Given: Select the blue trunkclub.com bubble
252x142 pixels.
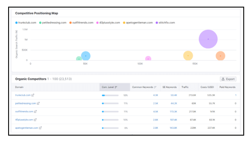Looking at the screenshot, I should point(86,56).
